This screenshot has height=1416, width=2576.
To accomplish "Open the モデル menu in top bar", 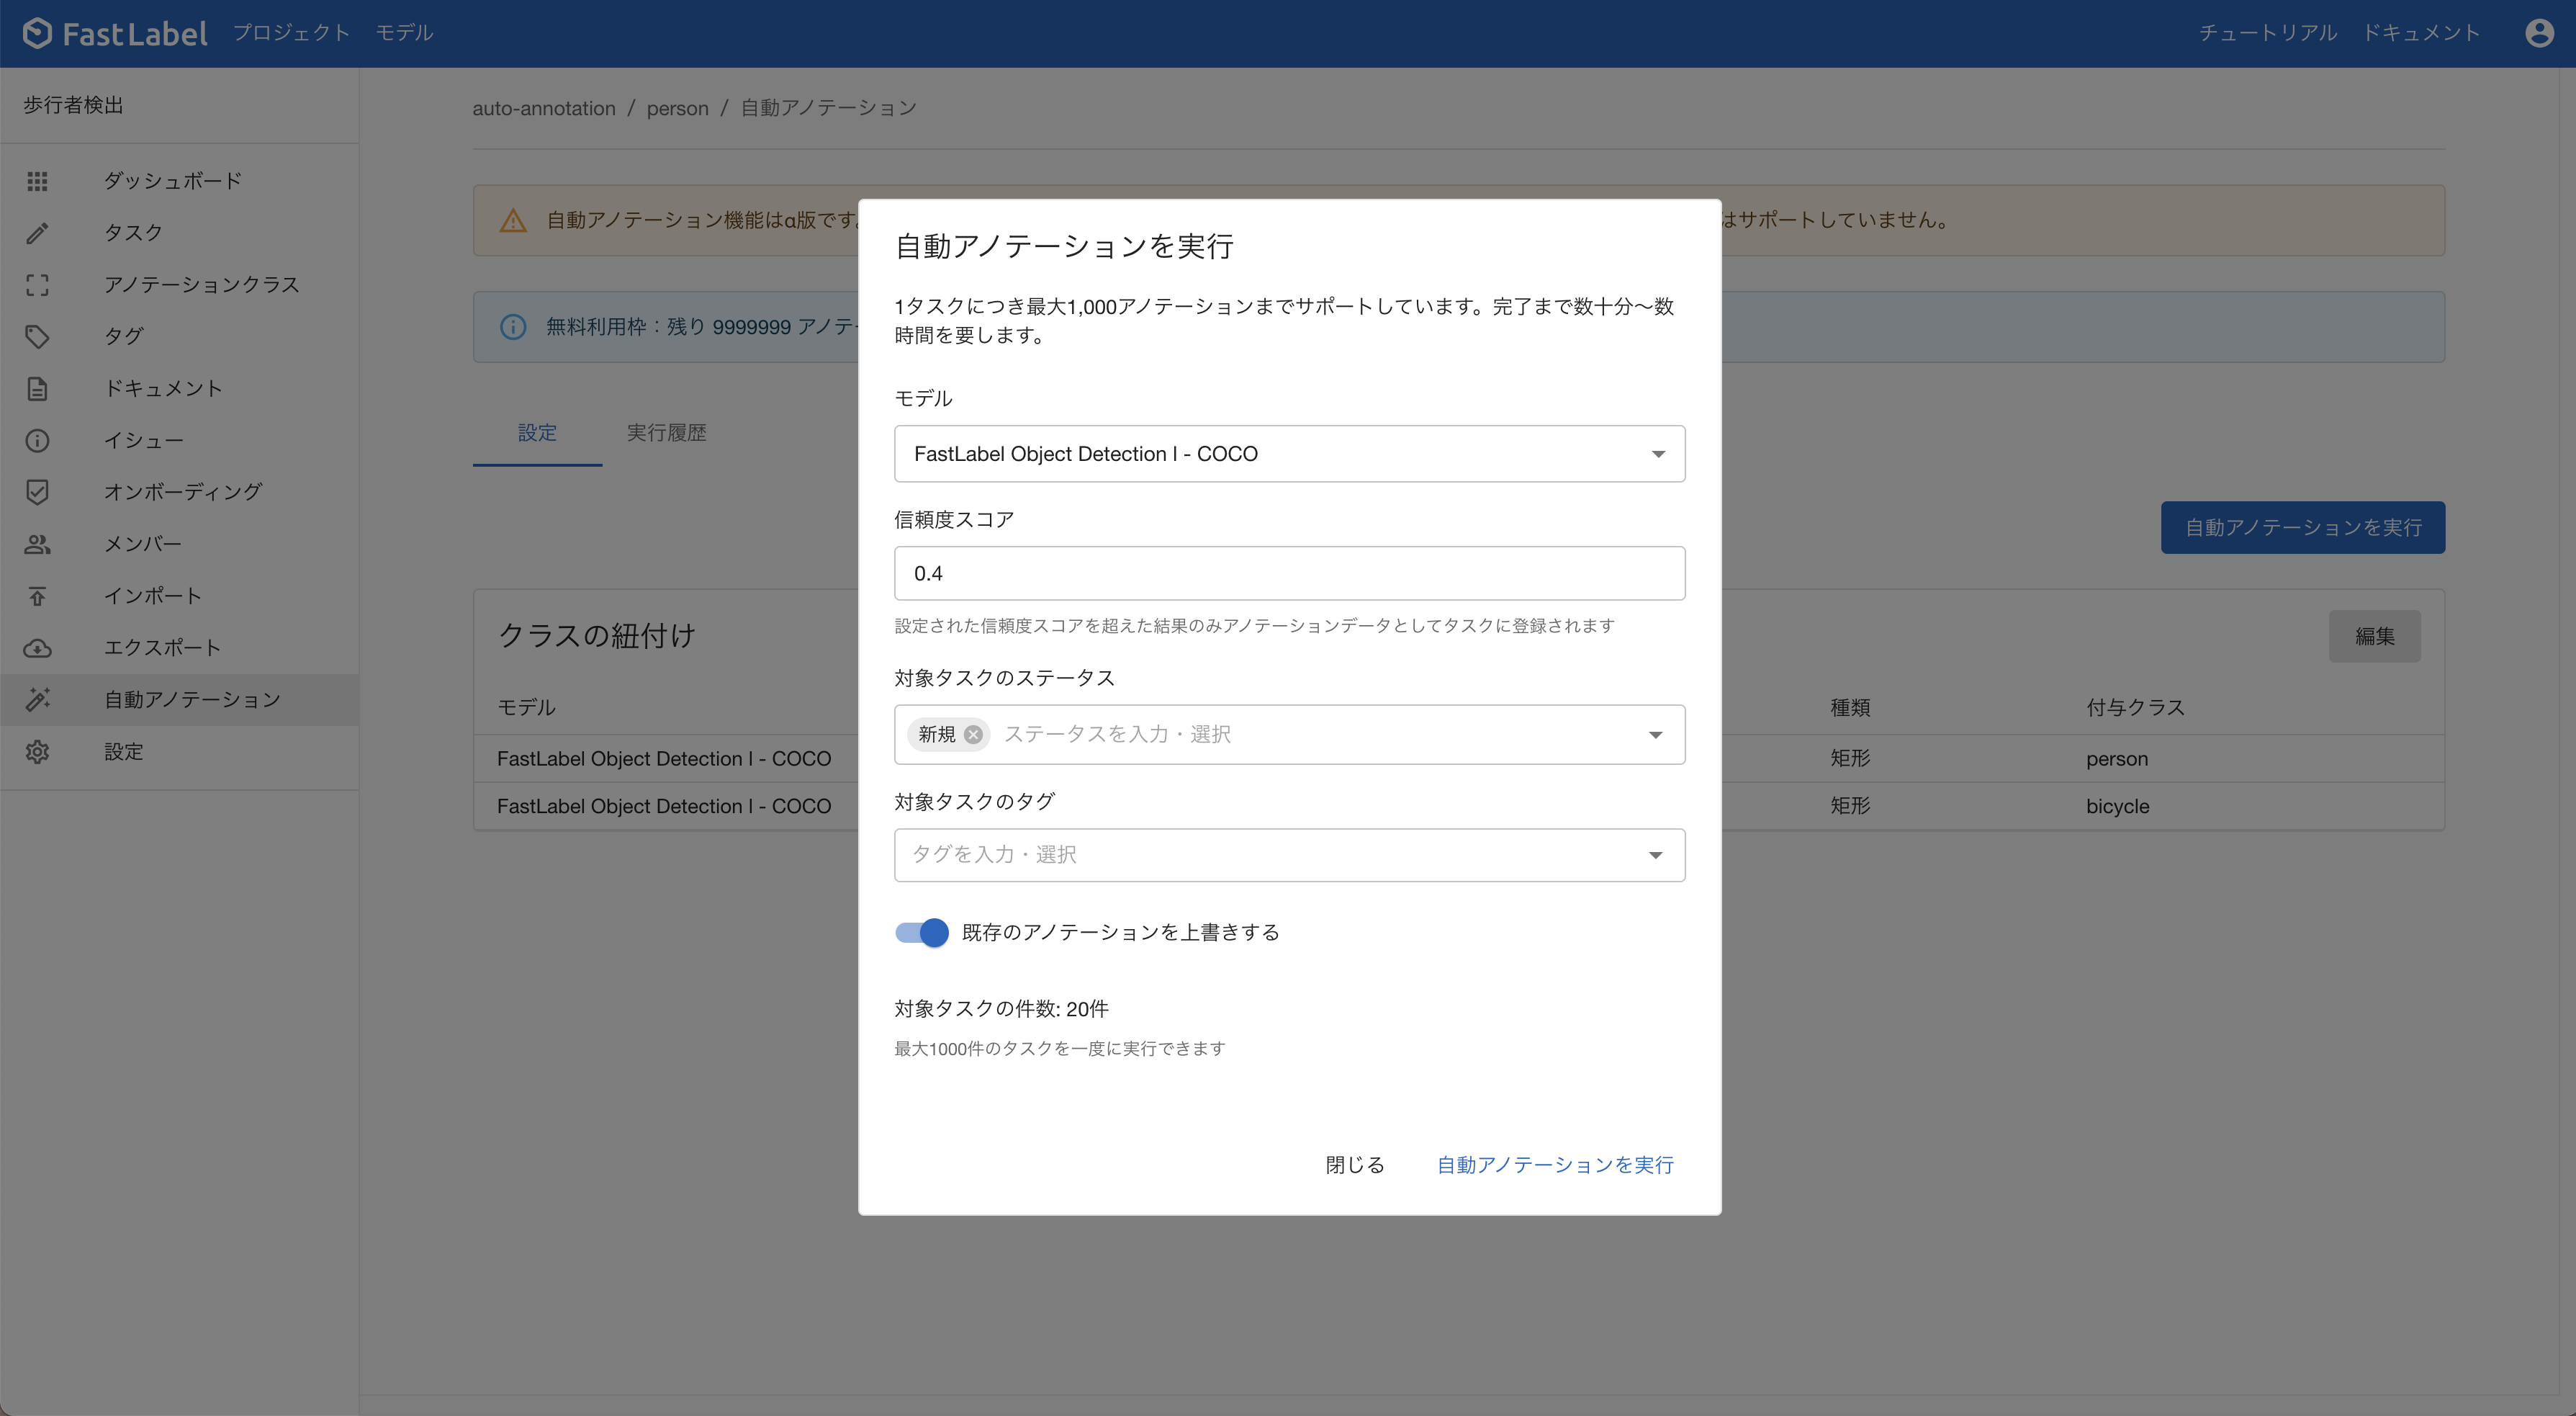I will tap(404, 33).
